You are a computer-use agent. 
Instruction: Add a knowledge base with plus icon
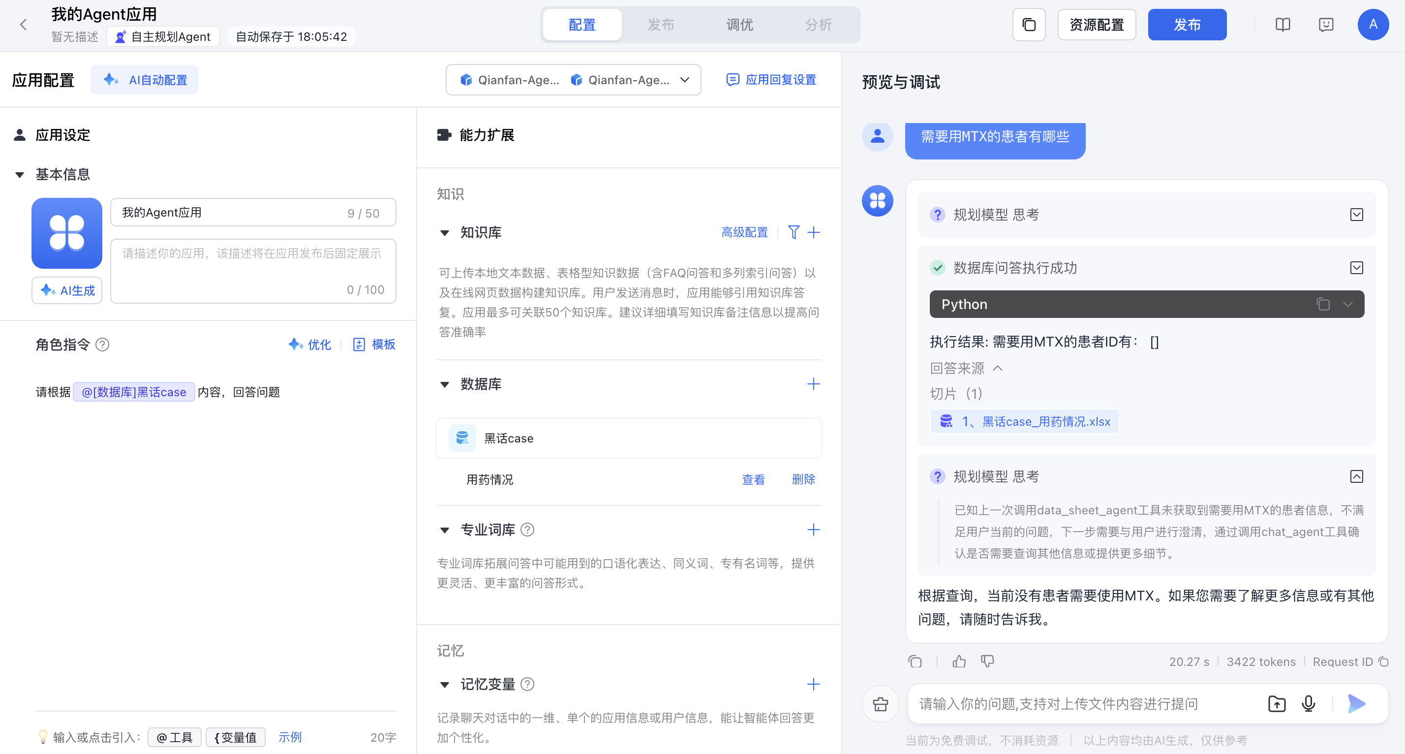[813, 232]
